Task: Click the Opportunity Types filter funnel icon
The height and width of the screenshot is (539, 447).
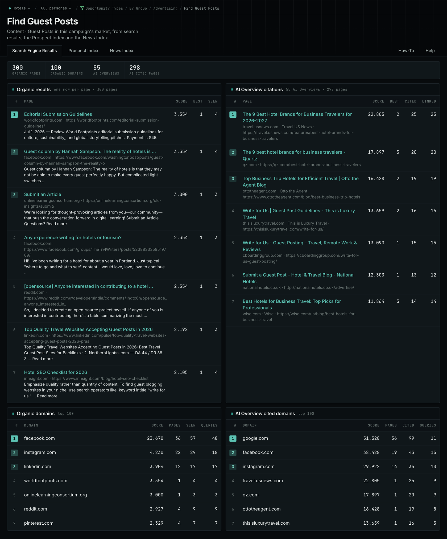Action: pyautogui.click(x=82, y=8)
